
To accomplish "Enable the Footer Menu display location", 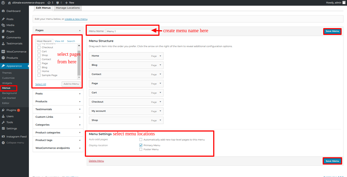I will click(x=141, y=149).
